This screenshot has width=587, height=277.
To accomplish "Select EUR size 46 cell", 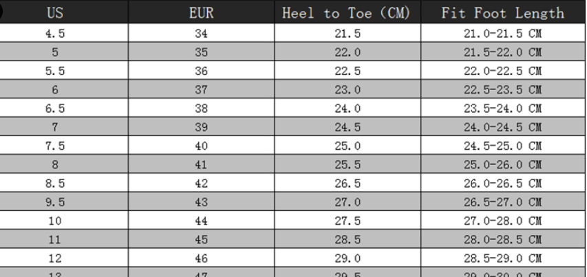I will point(200,258).
